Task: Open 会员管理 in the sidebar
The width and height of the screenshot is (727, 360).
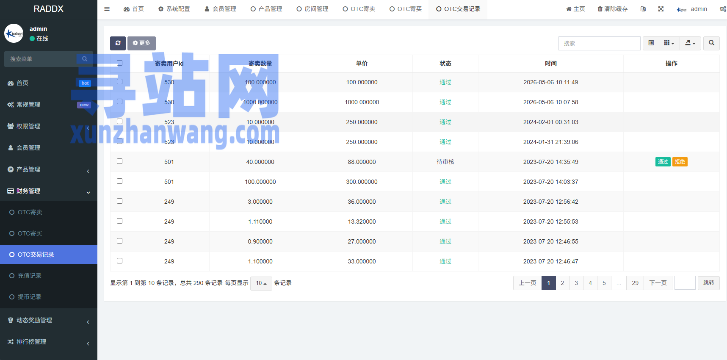Action: [x=49, y=148]
